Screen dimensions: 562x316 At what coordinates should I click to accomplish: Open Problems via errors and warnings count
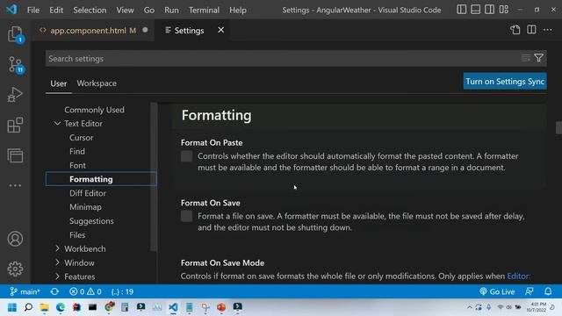85,291
